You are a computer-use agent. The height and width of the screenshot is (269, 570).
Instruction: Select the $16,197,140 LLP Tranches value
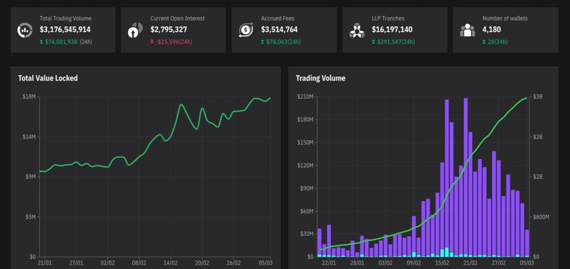[x=392, y=30]
